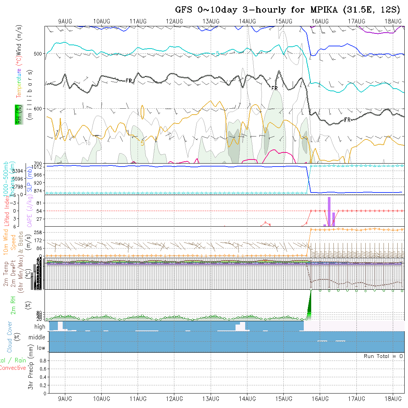Image resolution: width=408 pixels, height=408 pixels.
Task: Click the Run Total = 0 text
Action: 383,356
